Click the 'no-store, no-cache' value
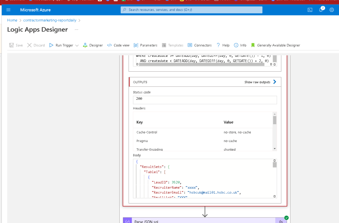339x223 pixels. [x=237, y=132]
